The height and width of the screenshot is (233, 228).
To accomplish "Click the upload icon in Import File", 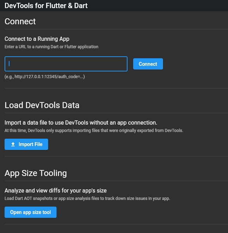I will click(x=13, y=144).
